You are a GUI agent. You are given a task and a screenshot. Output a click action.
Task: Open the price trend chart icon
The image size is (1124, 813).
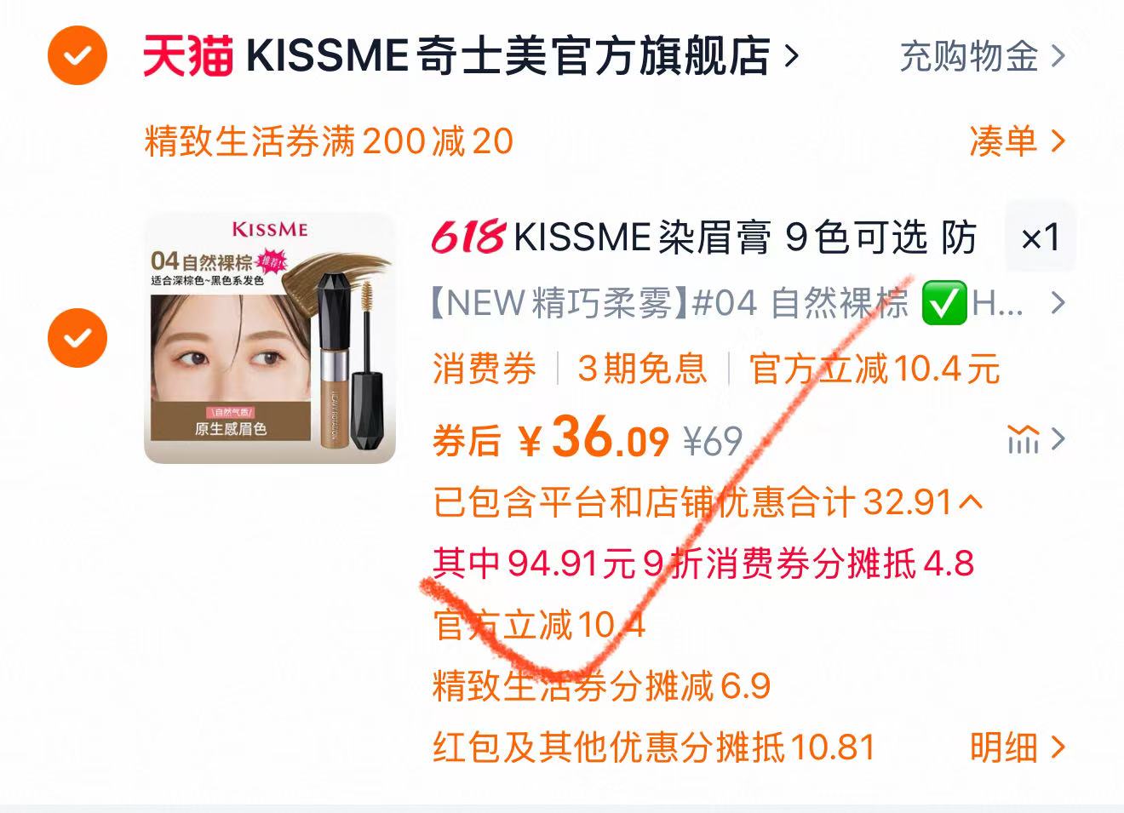[x=1024, y=440]
